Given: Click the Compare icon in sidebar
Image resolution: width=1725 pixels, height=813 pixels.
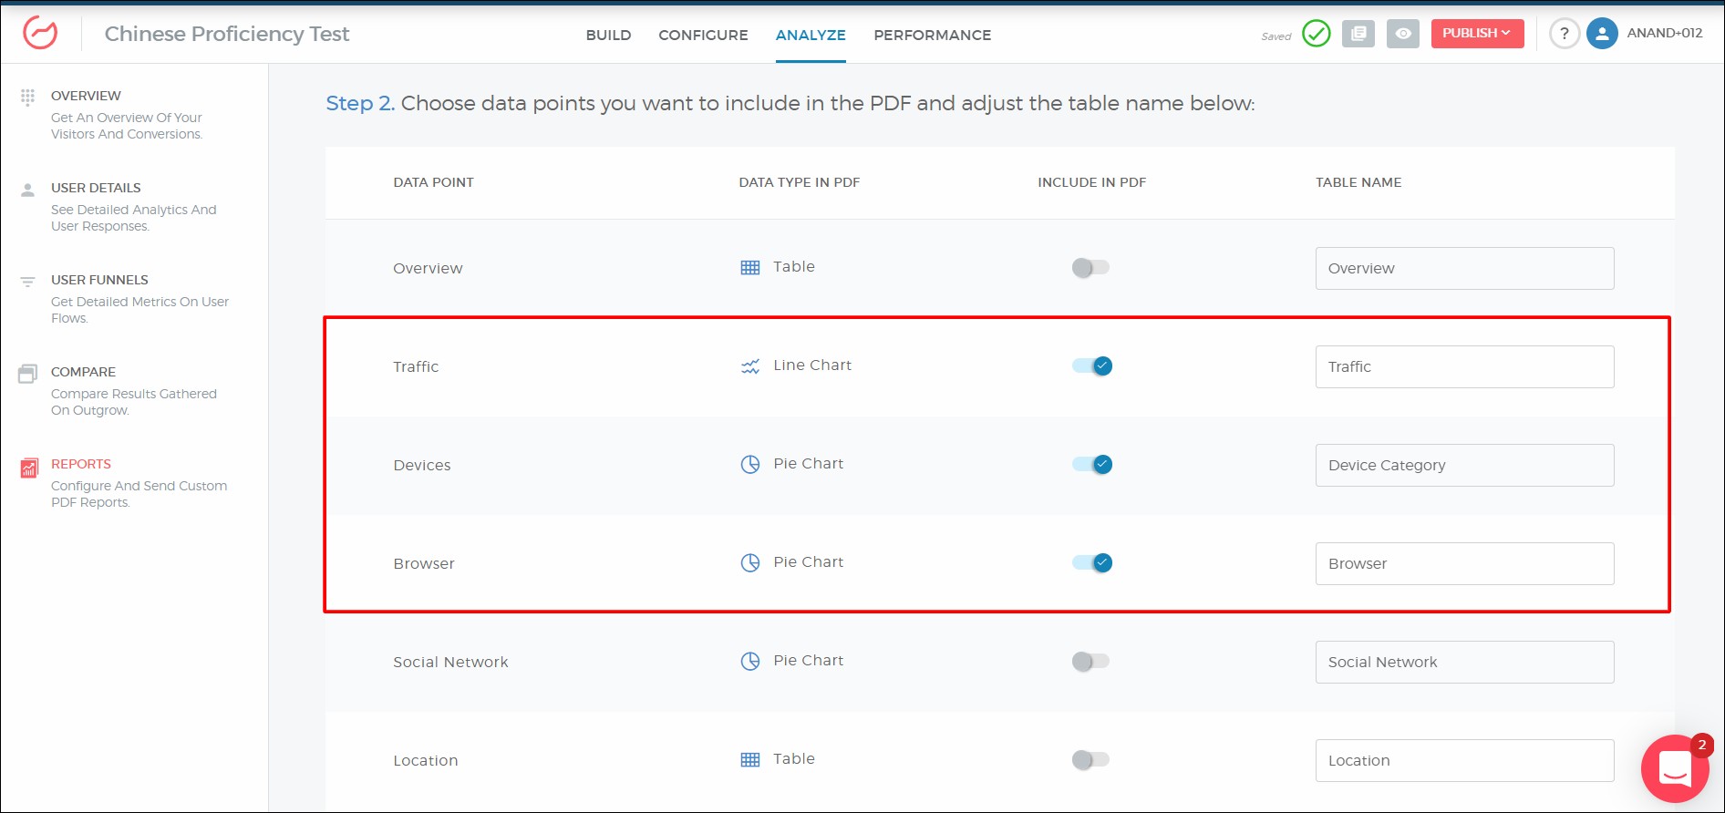Looking at the screenshot, I should pos(28,374).
